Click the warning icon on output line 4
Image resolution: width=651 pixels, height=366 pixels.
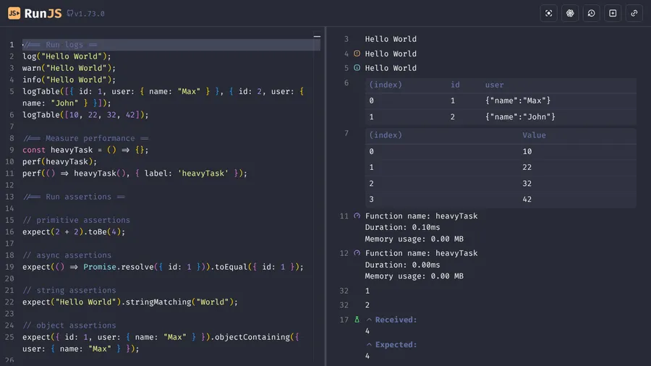point(357,54)
